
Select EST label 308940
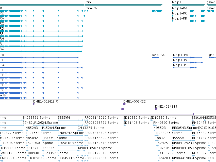tap(33, 153)
